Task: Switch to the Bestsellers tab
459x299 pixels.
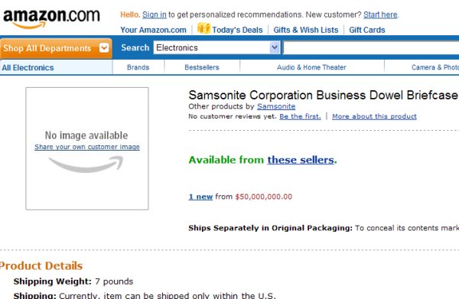Action: 202,67
